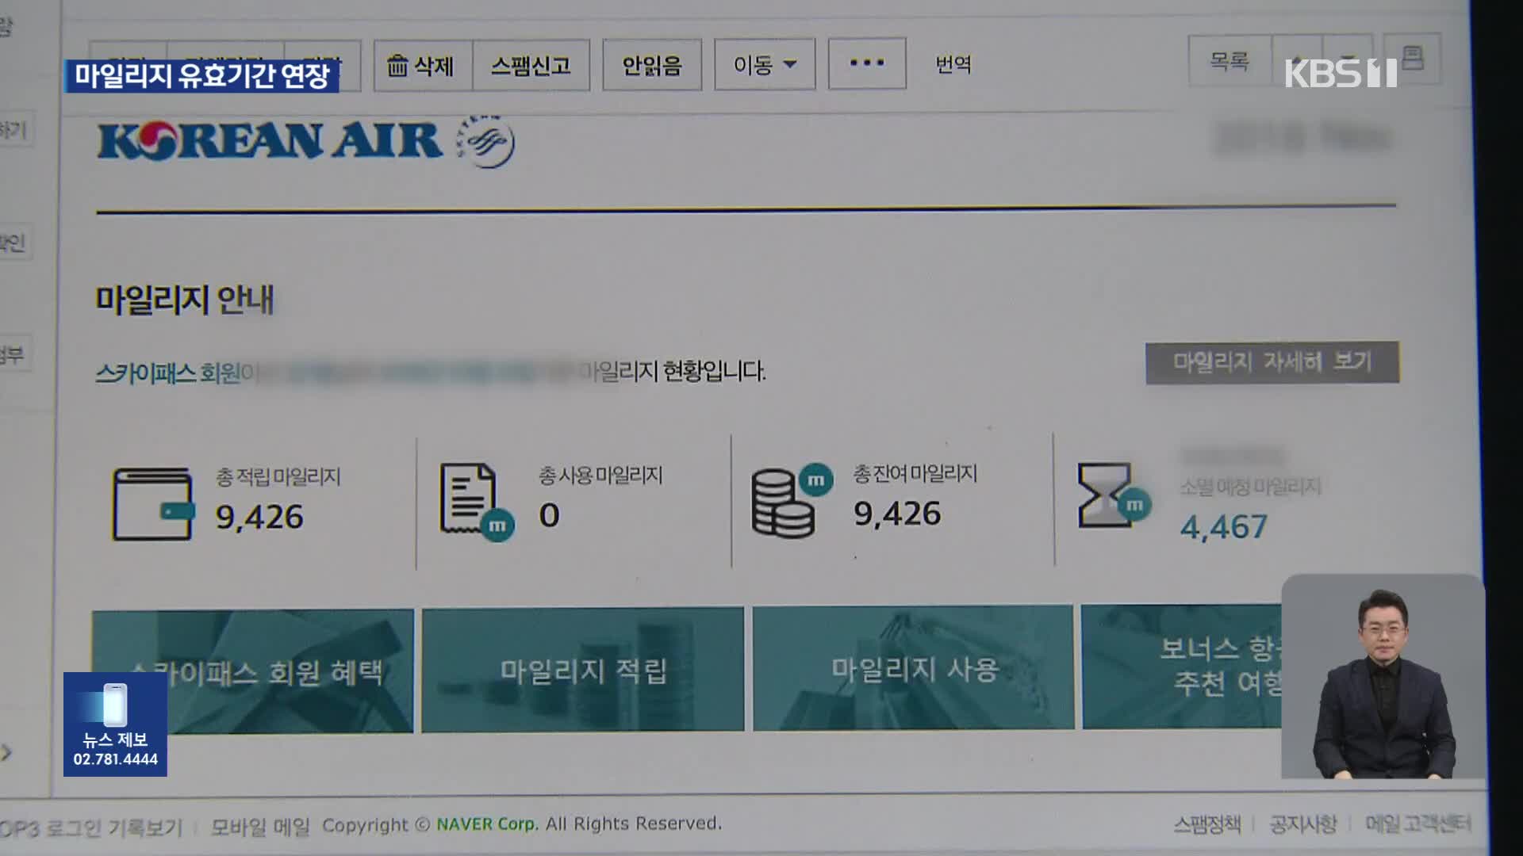The width and height of the screenshot is (1523, 856).
Task: Open 마일리지 자세히 보기 button
Action: 1272,362
